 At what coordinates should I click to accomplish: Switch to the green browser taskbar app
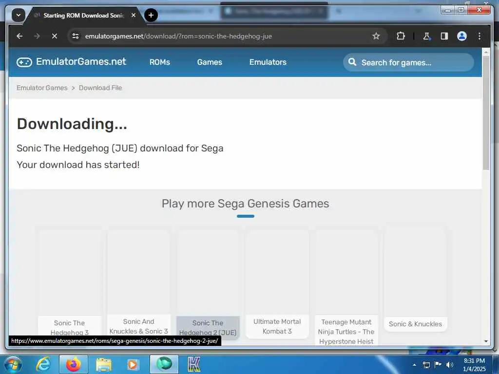[x=164, y=364]
